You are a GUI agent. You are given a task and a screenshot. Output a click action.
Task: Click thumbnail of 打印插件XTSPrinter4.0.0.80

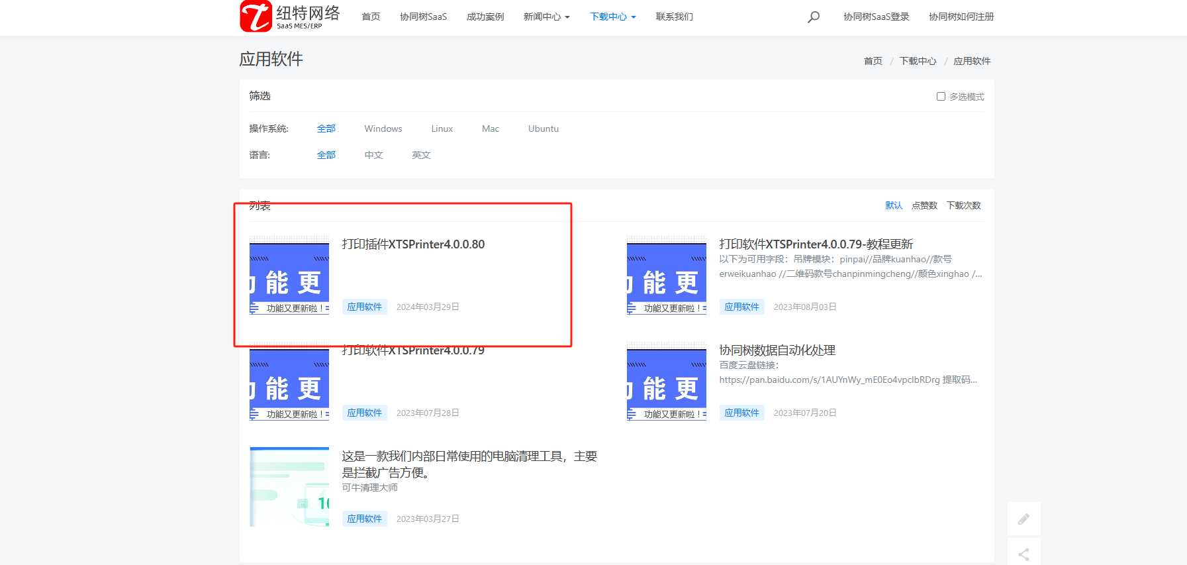click(289, 275)
